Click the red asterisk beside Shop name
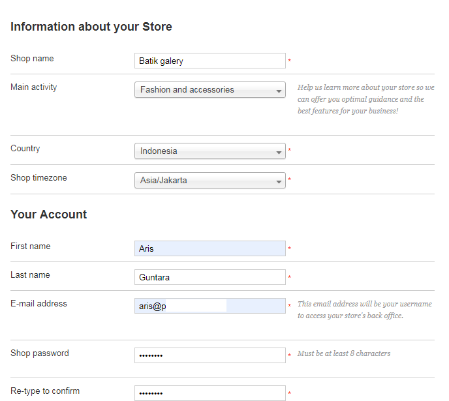 click(x=290, y=61)
